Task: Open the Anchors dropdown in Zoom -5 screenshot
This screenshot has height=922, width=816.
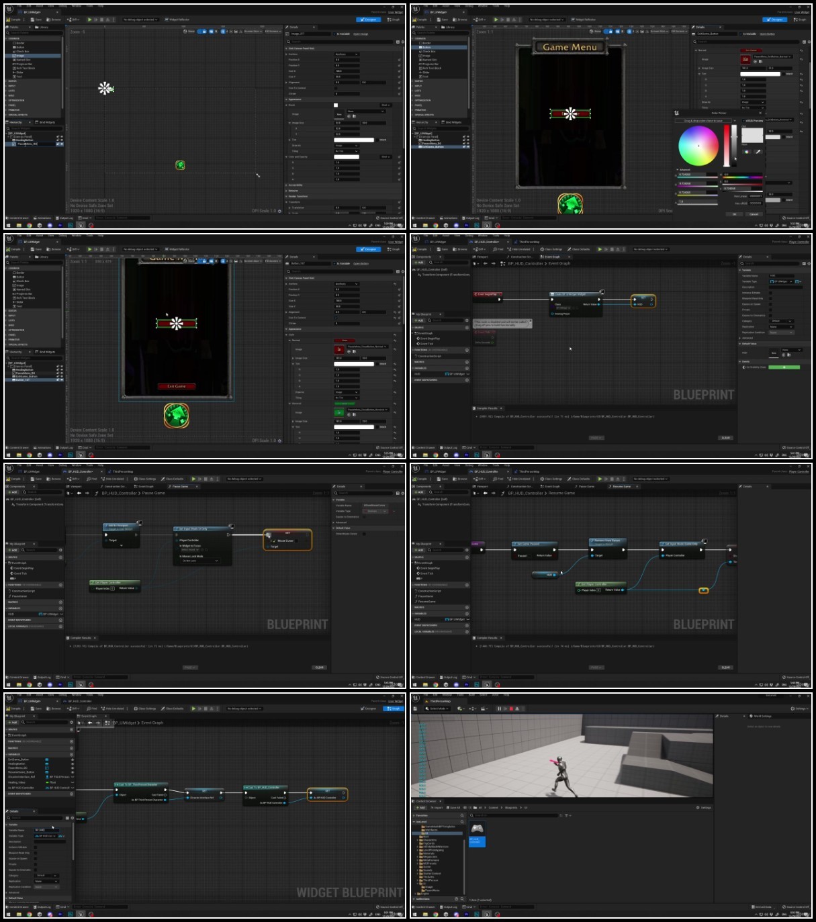Action: [346, 54]
